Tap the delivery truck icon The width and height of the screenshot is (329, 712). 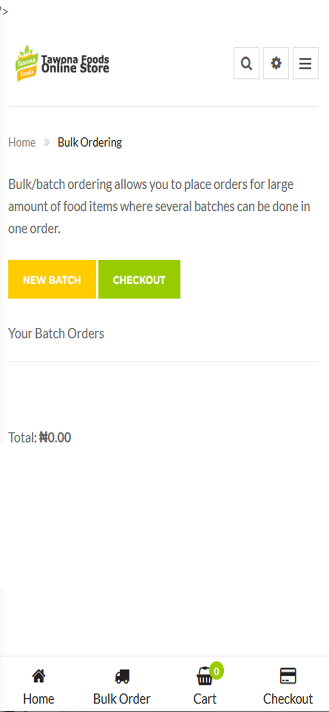122,676
